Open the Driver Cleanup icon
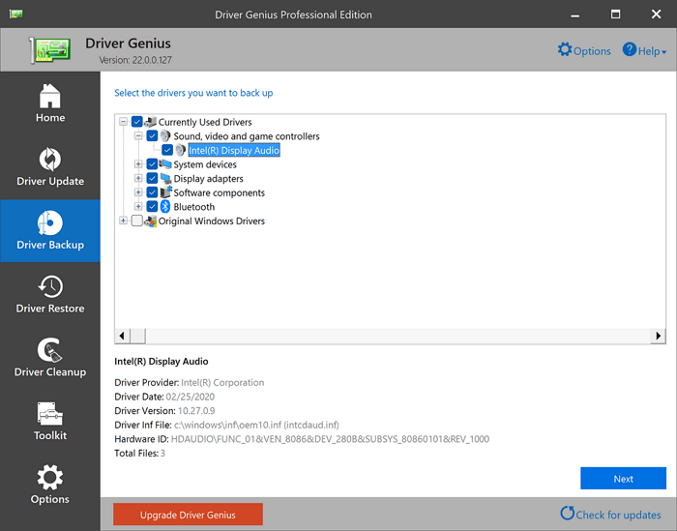Image resolution: width=677 pixels, height=531 pixels. [50, 349]
